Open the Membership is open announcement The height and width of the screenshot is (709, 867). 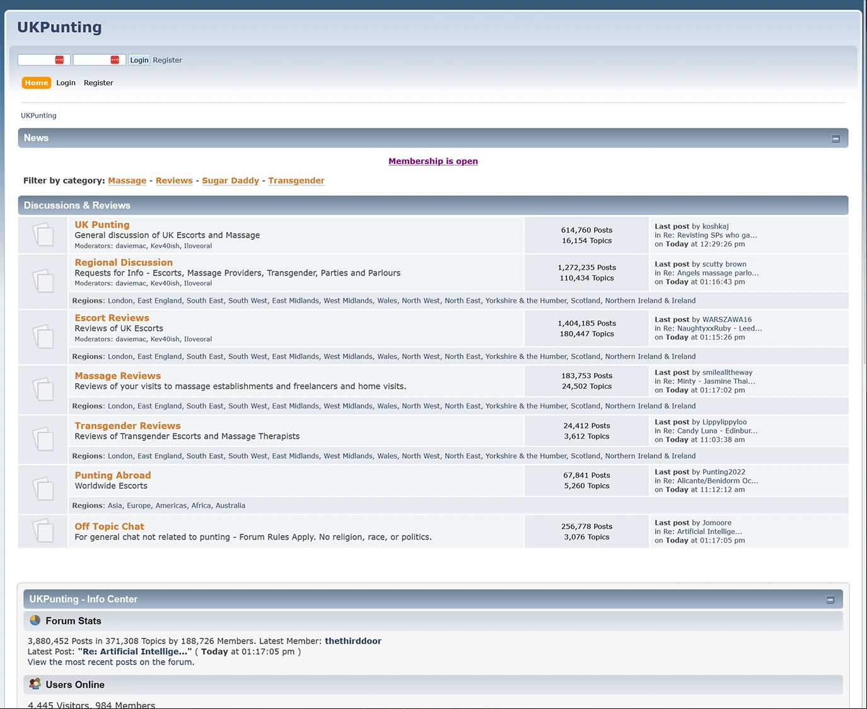coord(433,161)
